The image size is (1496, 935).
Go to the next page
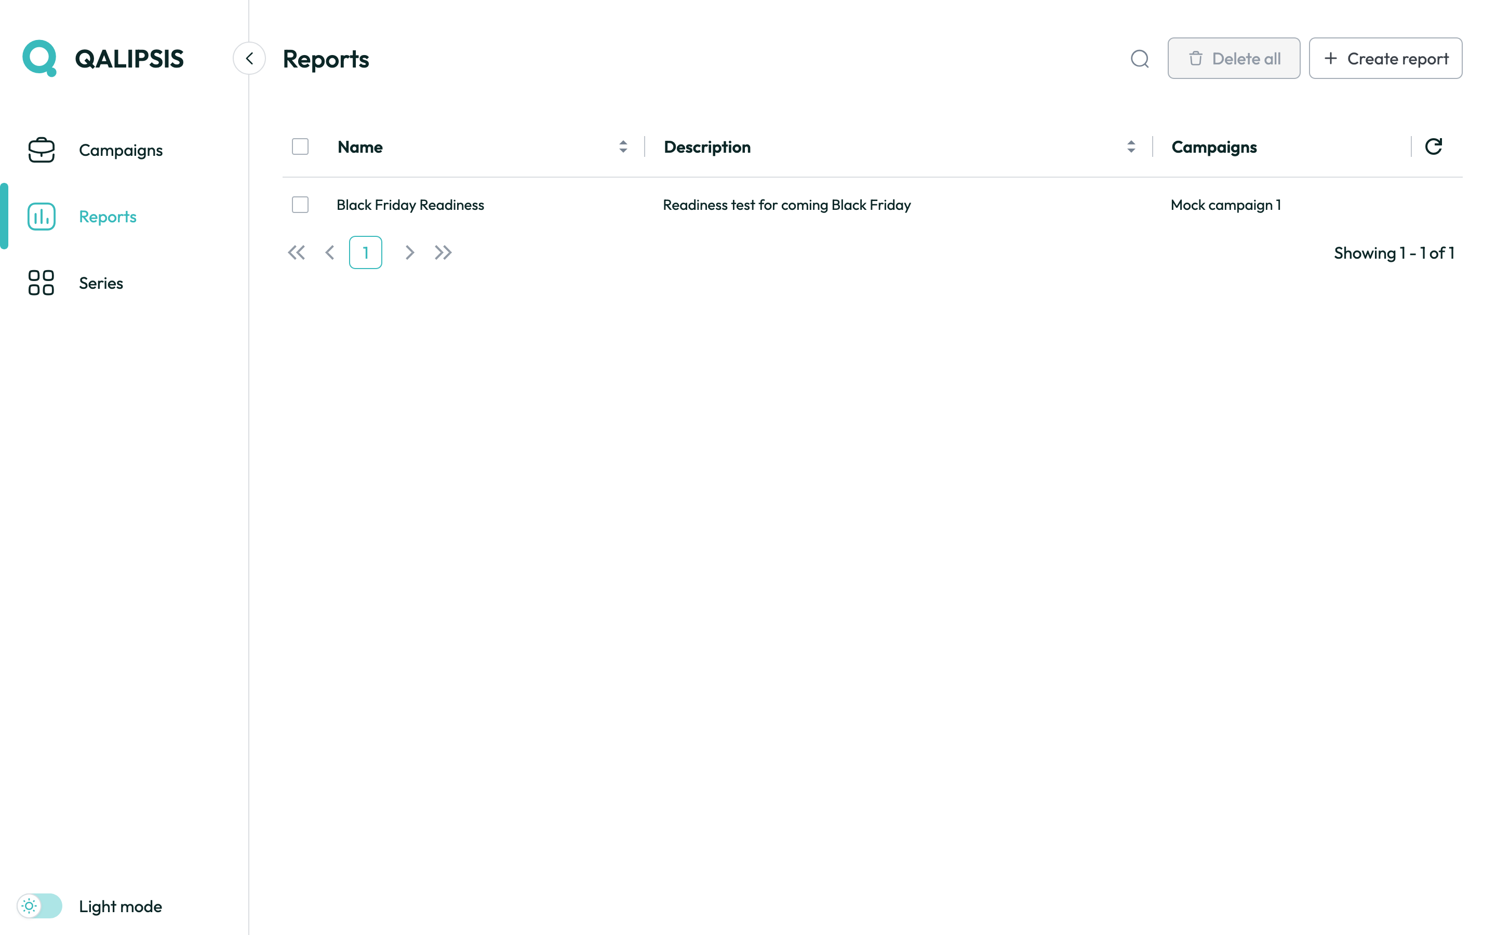pyautogui.click(x=409, y=252)
